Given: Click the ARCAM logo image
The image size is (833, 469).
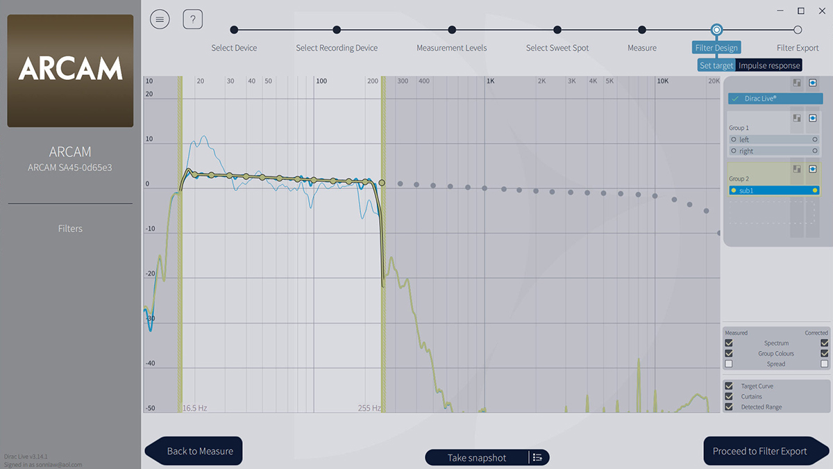Looking at the screenshot, I should pyautogui.click(x=70, y=71).
